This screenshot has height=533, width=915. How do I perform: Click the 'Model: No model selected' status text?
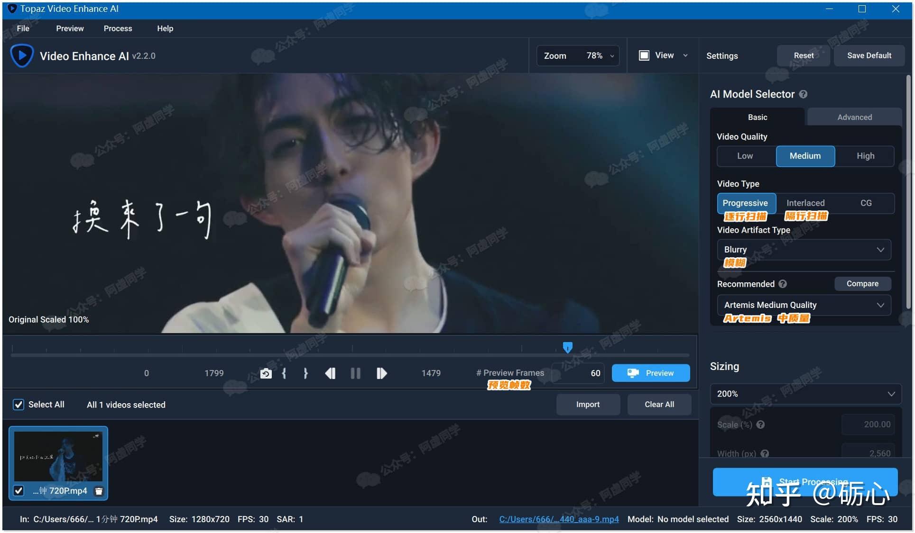(x=678, y=519)
